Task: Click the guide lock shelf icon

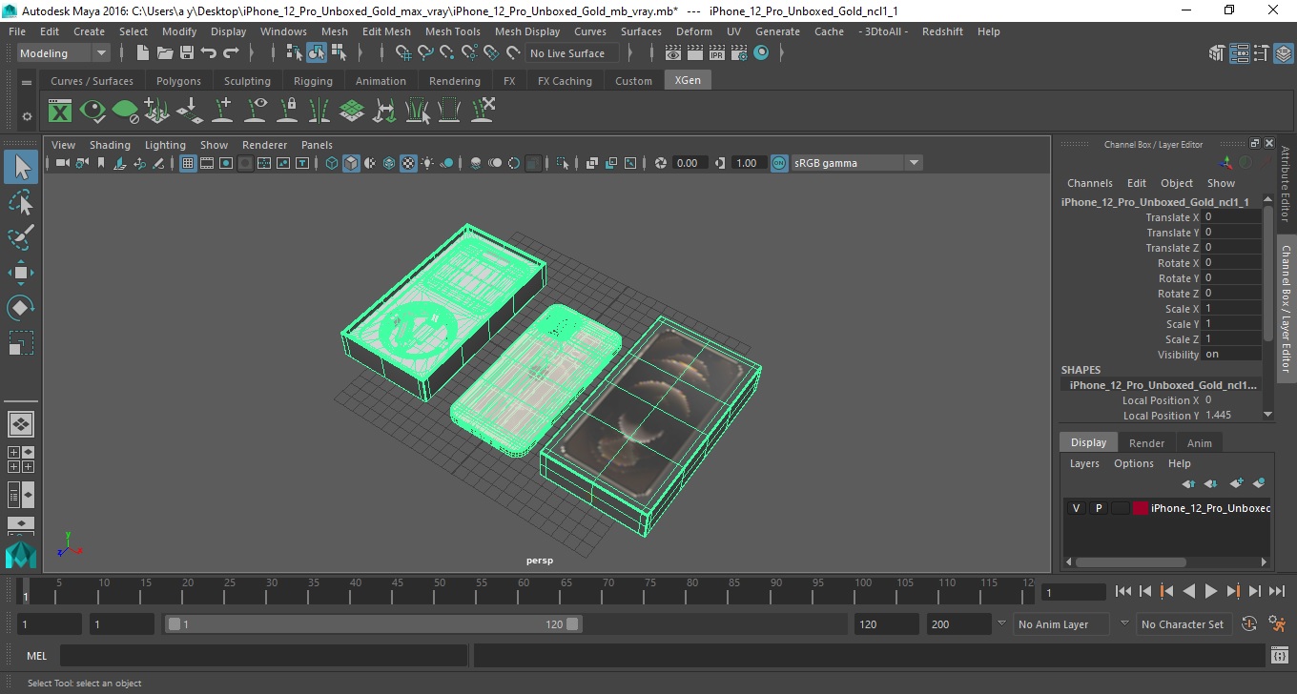Action: pos(287,112)
